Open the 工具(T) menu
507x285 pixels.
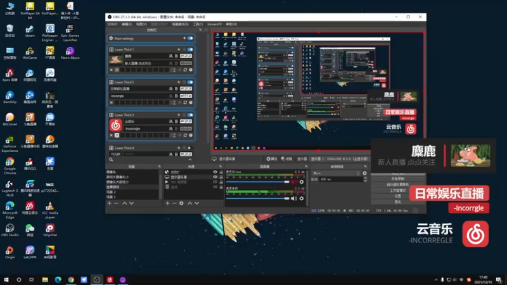pos(198,24)
